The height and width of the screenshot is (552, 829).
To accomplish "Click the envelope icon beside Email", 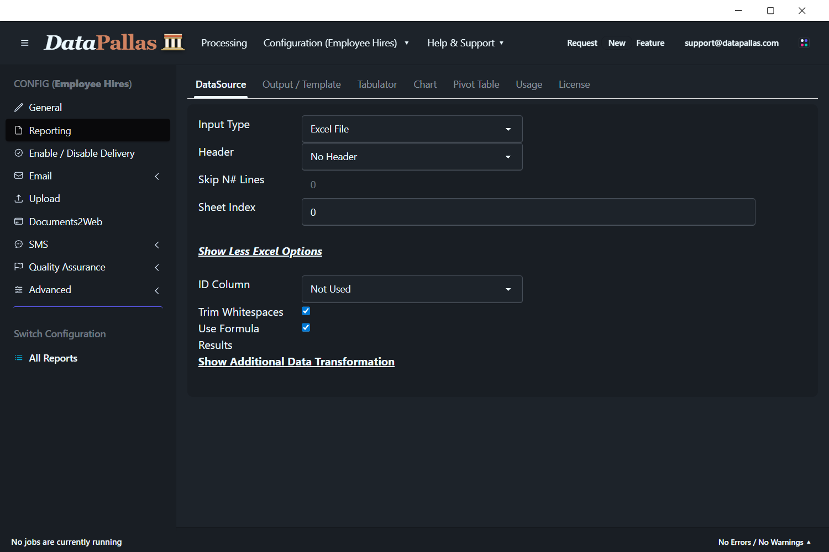I will 19,176.
